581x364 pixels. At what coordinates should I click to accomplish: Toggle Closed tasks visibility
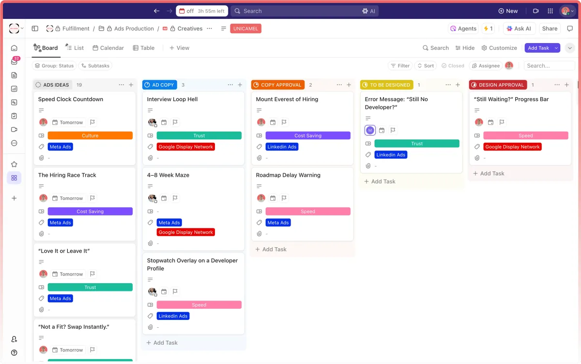453,66
